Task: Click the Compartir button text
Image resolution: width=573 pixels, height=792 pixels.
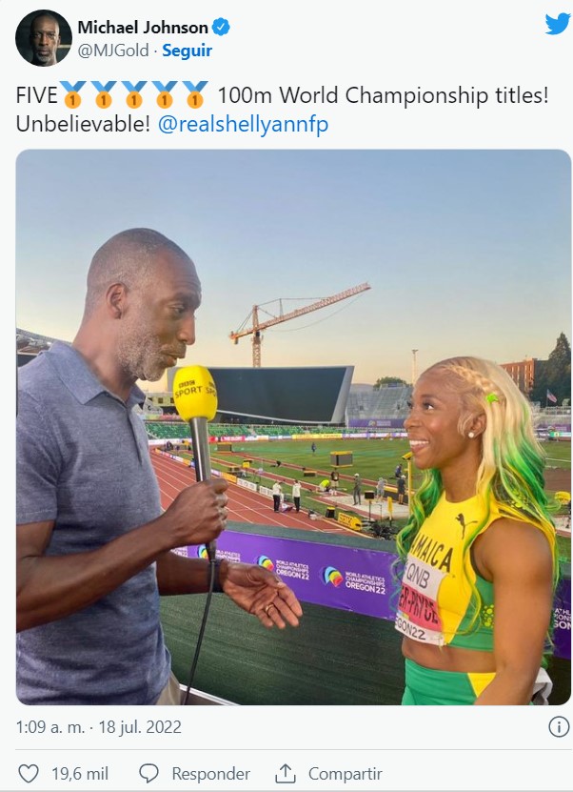Action: click(345, 773)
